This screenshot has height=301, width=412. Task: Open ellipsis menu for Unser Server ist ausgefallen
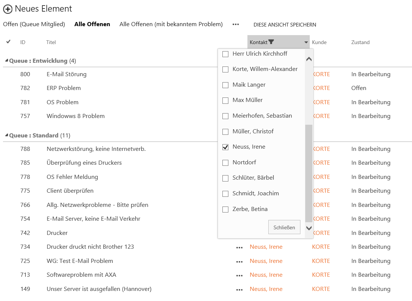[x=239, y=290]
